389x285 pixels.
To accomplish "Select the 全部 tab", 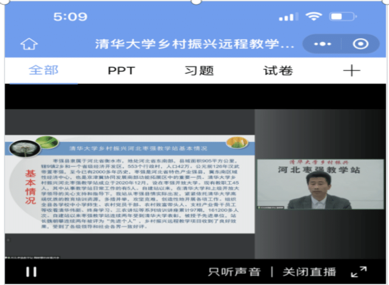I will point(44,70).
